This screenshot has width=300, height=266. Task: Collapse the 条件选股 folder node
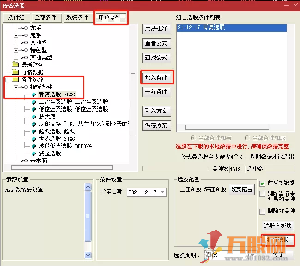coord(7,80)
